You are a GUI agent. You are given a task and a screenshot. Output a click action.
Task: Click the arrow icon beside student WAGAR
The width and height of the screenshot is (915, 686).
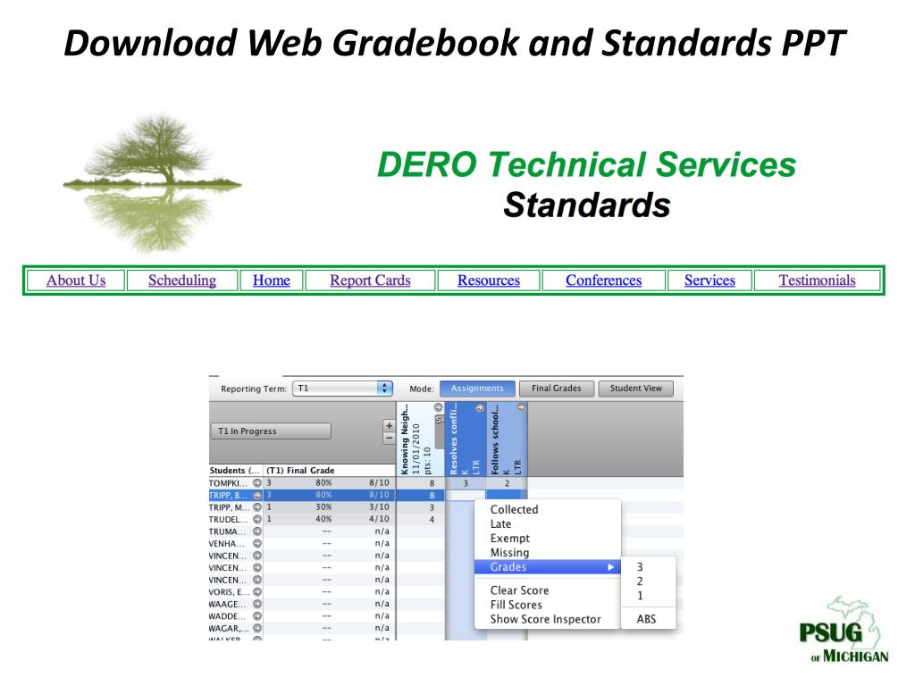pyautogui.click(x=257, y=628)
